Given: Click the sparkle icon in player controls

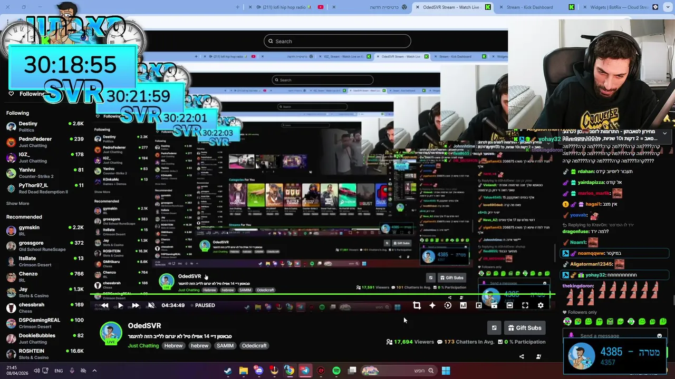Looking at the screenshot, I should (432, 305).
